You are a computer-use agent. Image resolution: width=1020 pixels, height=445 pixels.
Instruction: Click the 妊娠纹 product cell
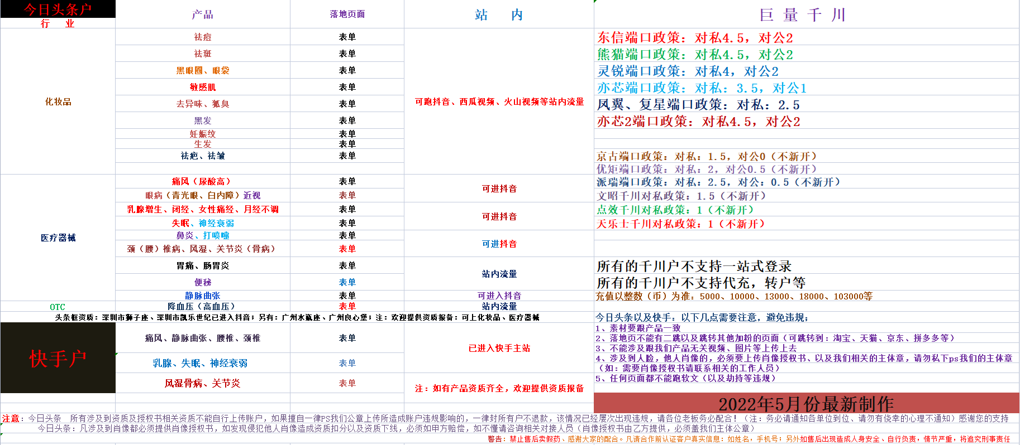pos(203,134)
